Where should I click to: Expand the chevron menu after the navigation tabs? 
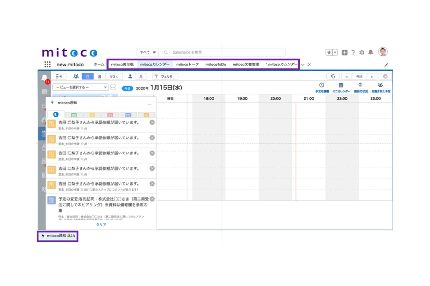[x=303, y=65]
